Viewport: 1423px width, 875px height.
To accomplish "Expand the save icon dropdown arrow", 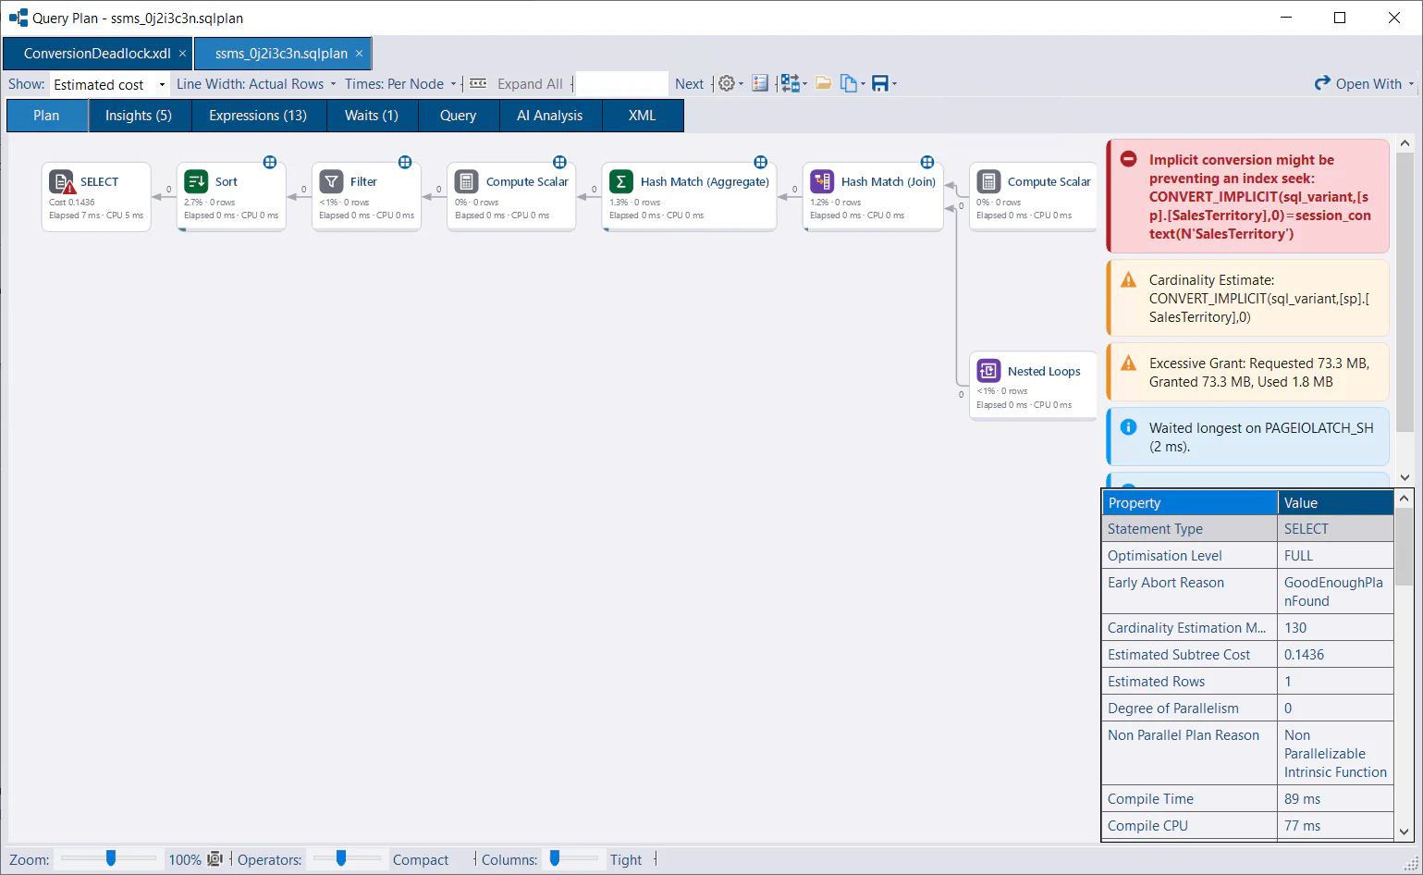I will (894, 84).
